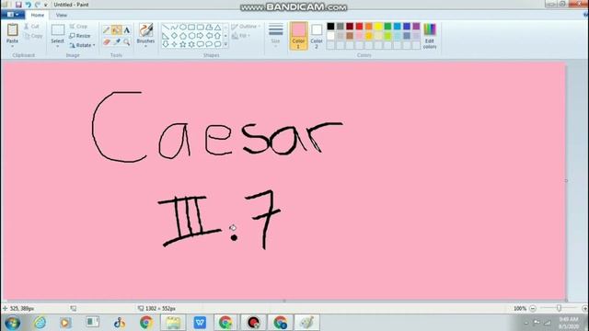This screenshot has height=331, width=589.
Task: Open Bandicam recorder from taskbar
Action: [254, 323]
